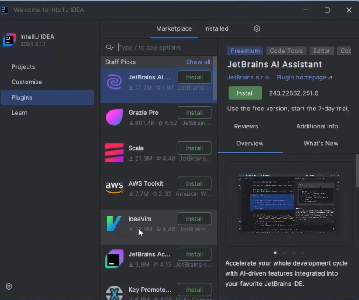Install JetBrains AI from the list
The width and height of the screenshot is (359, 300).
coord(195,77)
